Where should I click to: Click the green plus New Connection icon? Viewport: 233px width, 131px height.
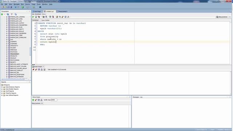point(2,14)
